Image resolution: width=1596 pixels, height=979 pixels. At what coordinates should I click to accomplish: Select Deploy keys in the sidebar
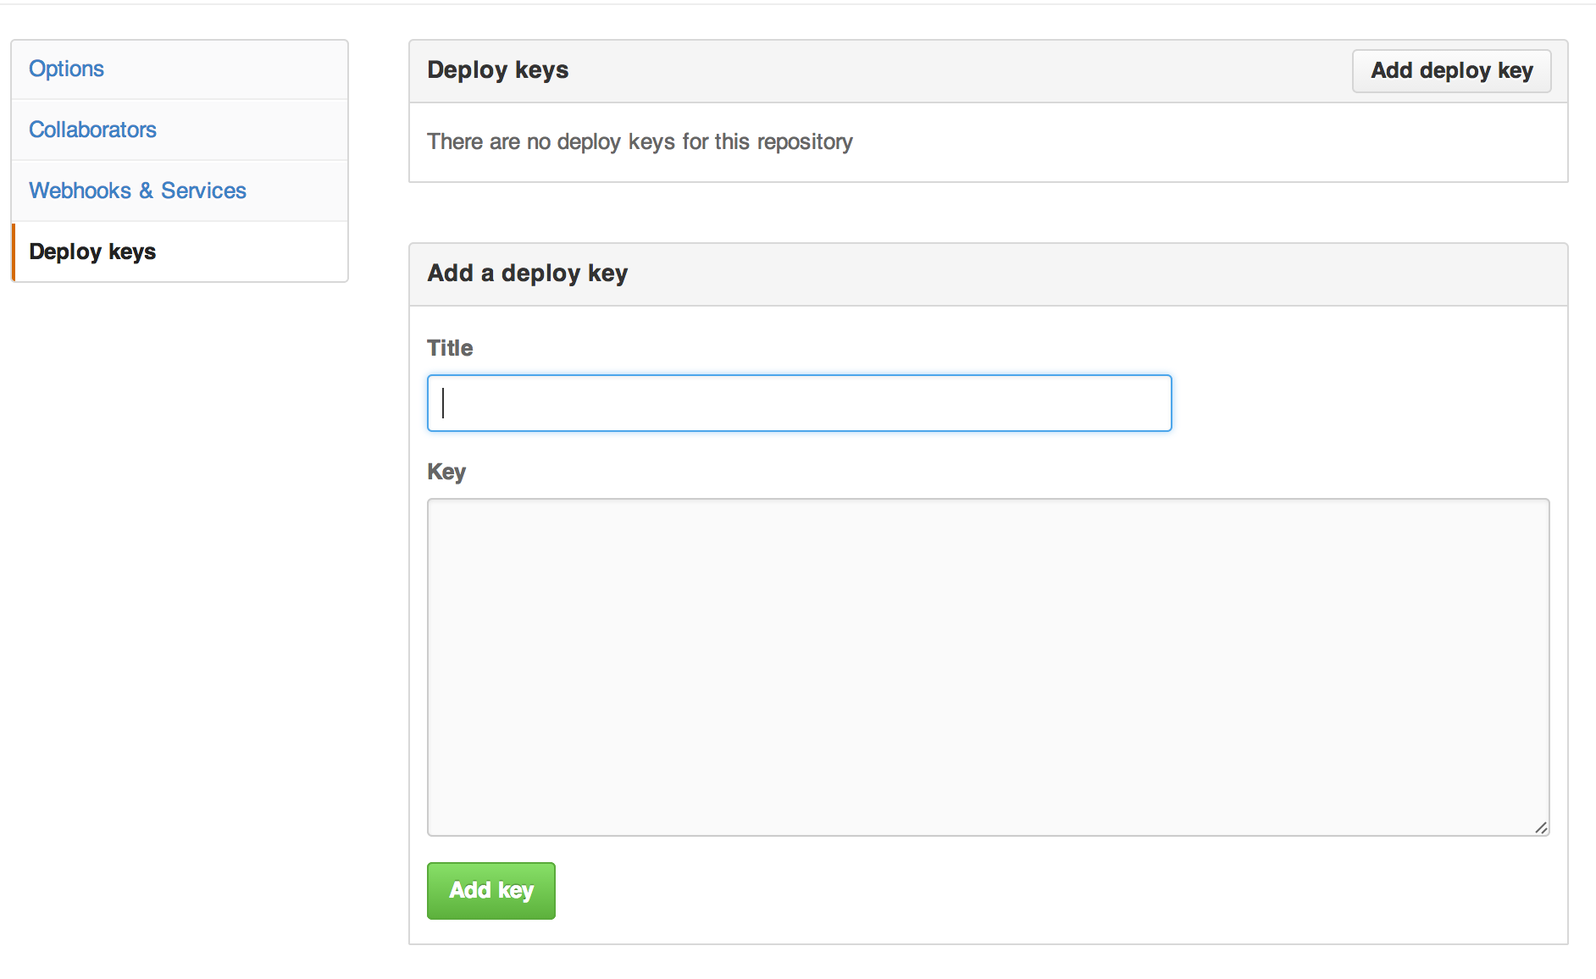[x=92, y=252]
